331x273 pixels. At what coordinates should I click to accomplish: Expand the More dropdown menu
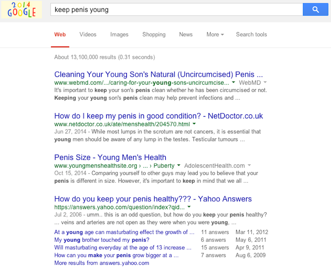click(x=215, y=34)
